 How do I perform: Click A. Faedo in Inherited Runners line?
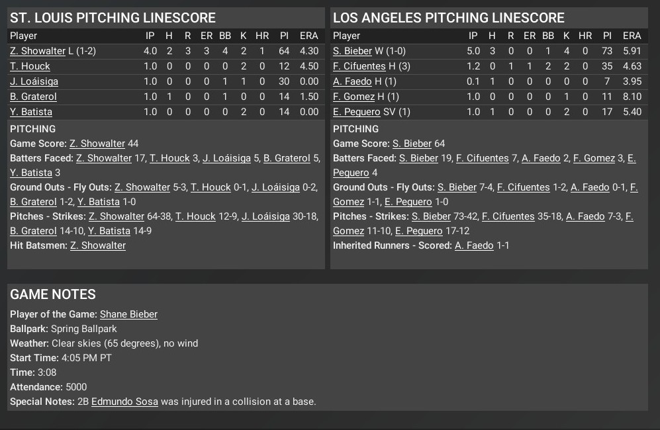click(x=474, y=245)
